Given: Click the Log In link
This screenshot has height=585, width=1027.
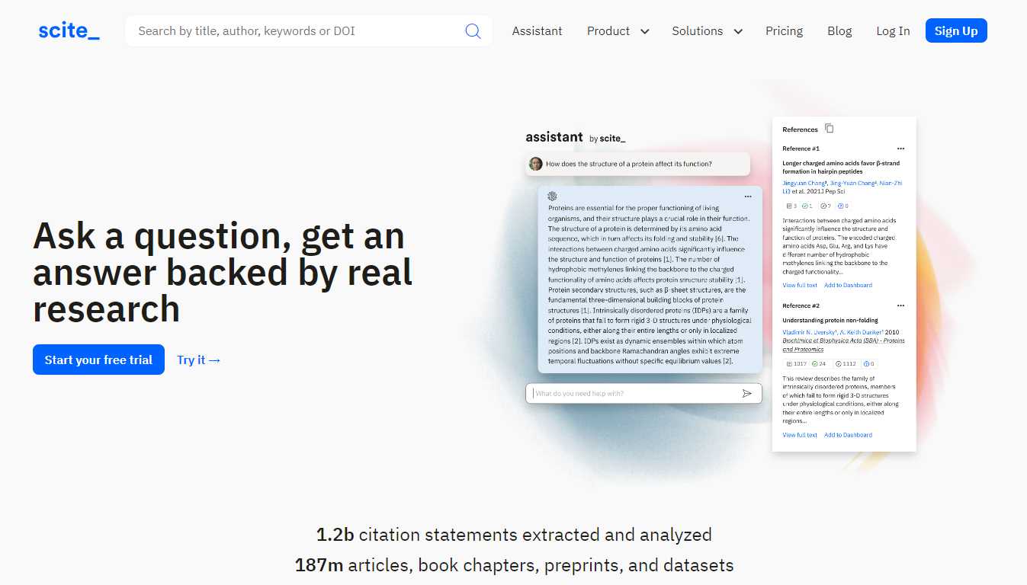Looking at the screenshot, I should click(x=893, y=31).
